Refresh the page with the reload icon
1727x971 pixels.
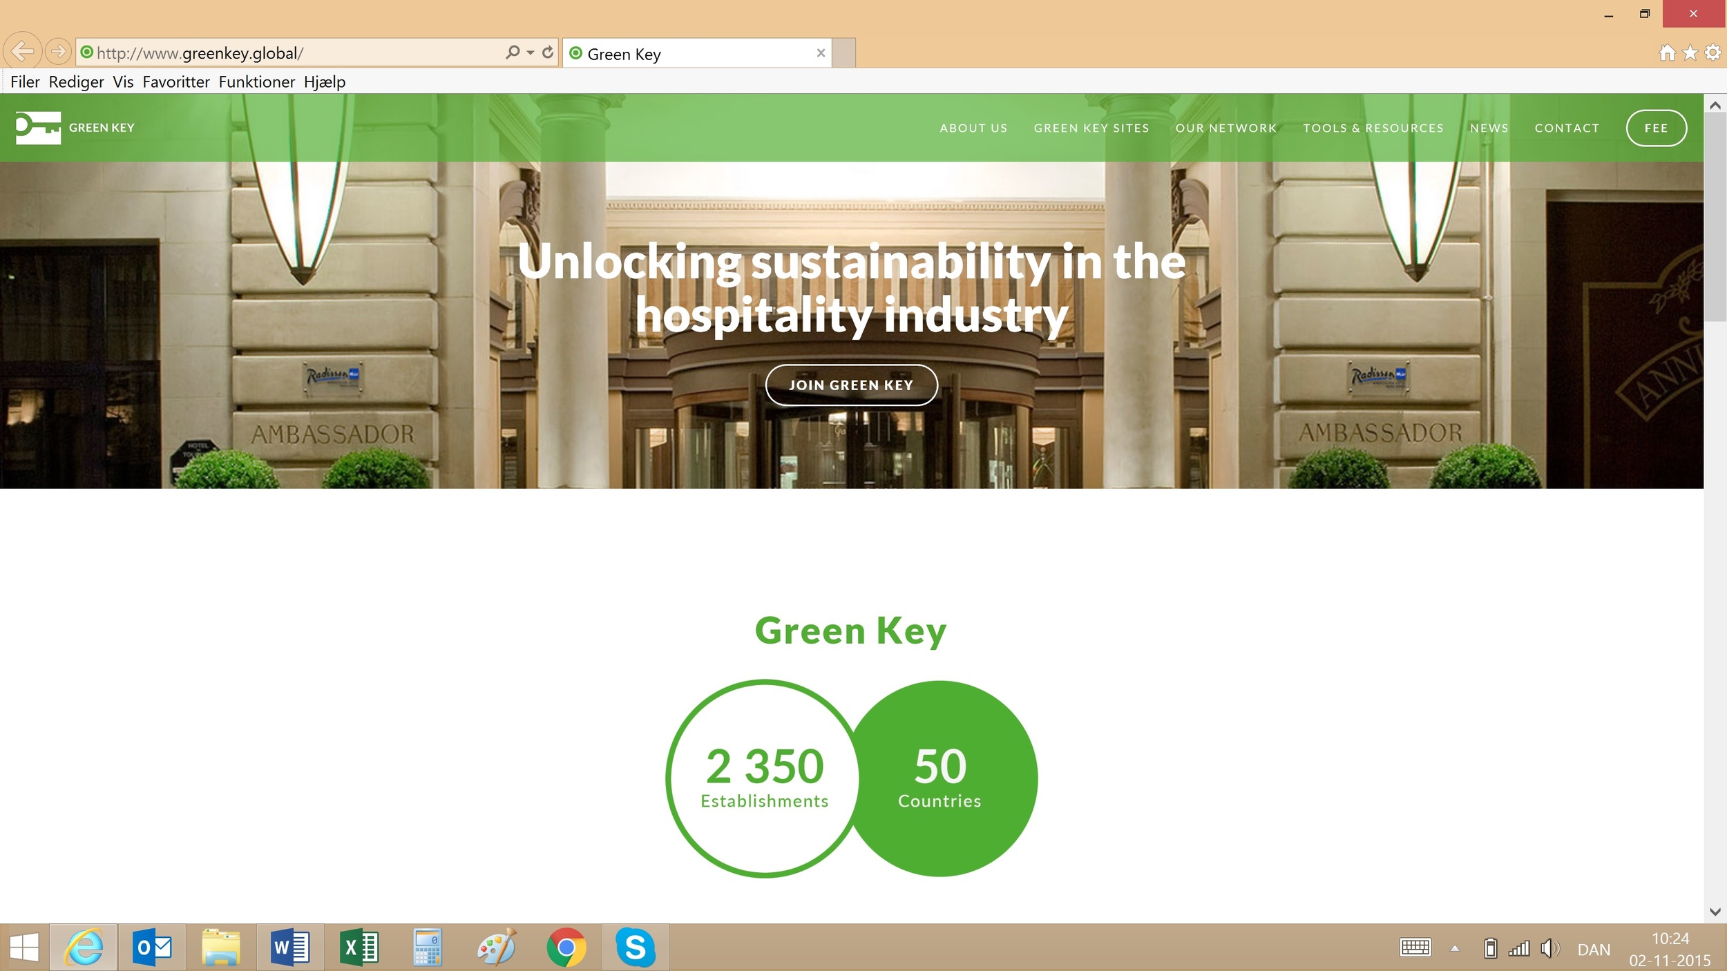coord(548,52)
